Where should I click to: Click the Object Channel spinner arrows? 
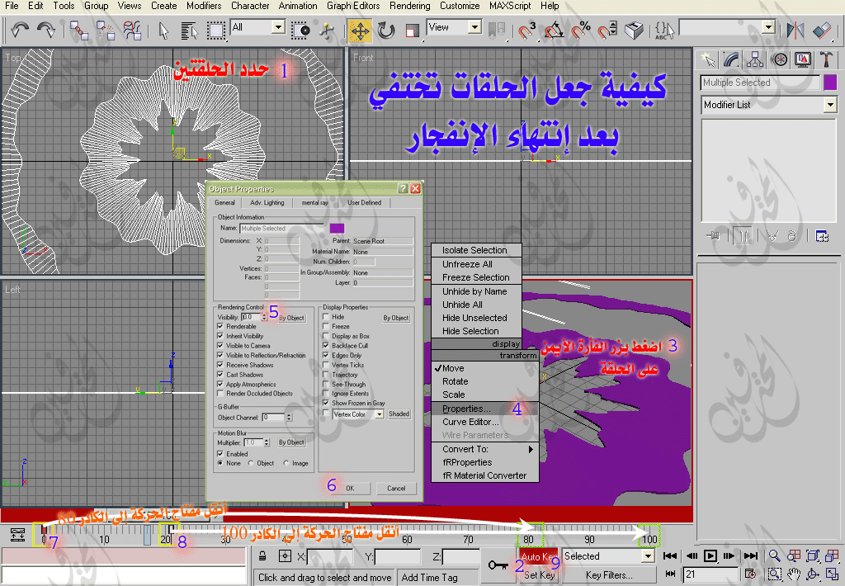[x=290, y=418]
